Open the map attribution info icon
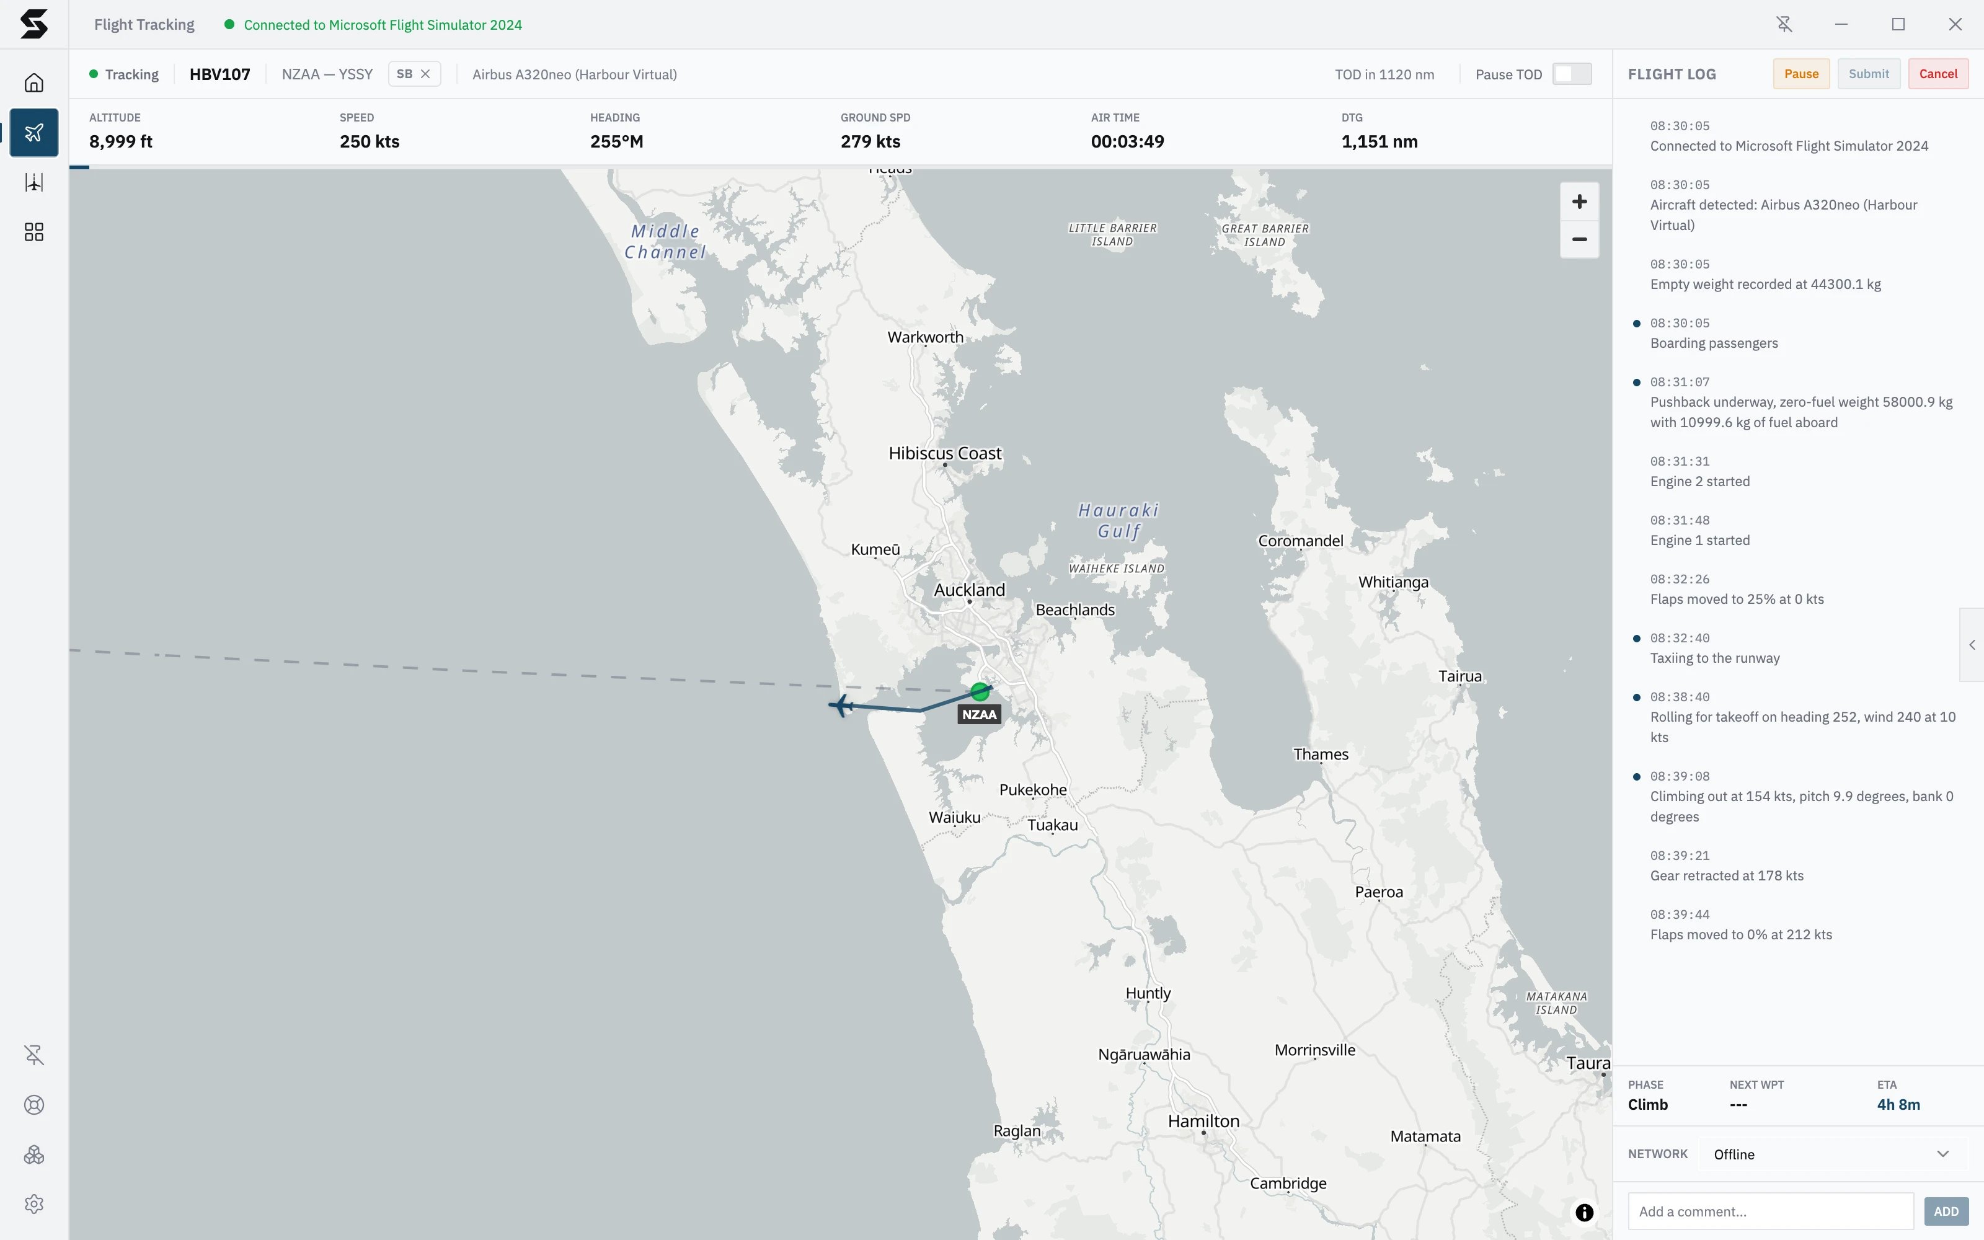Image resolution: width=1984 pixels, height=1240 pixels. tap(1584, 1212)
